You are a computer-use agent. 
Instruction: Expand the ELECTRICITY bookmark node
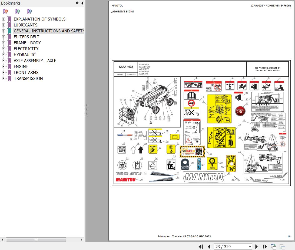pos(4,49)
